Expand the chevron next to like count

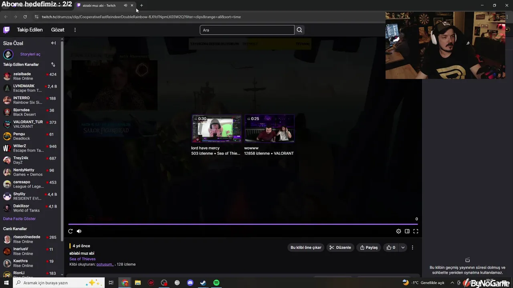point(403,248)
